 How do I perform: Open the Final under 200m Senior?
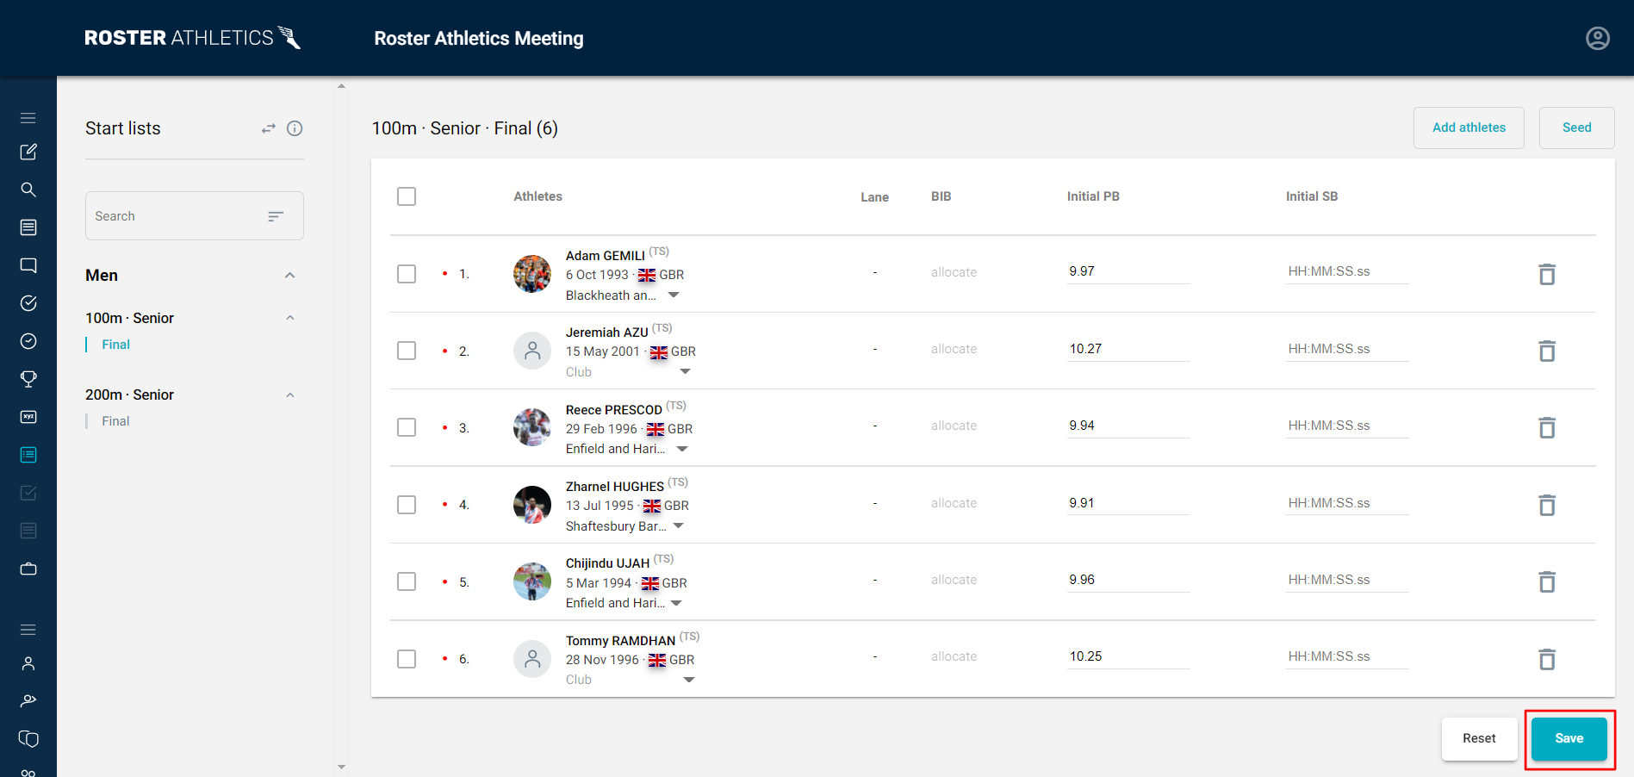115,420
